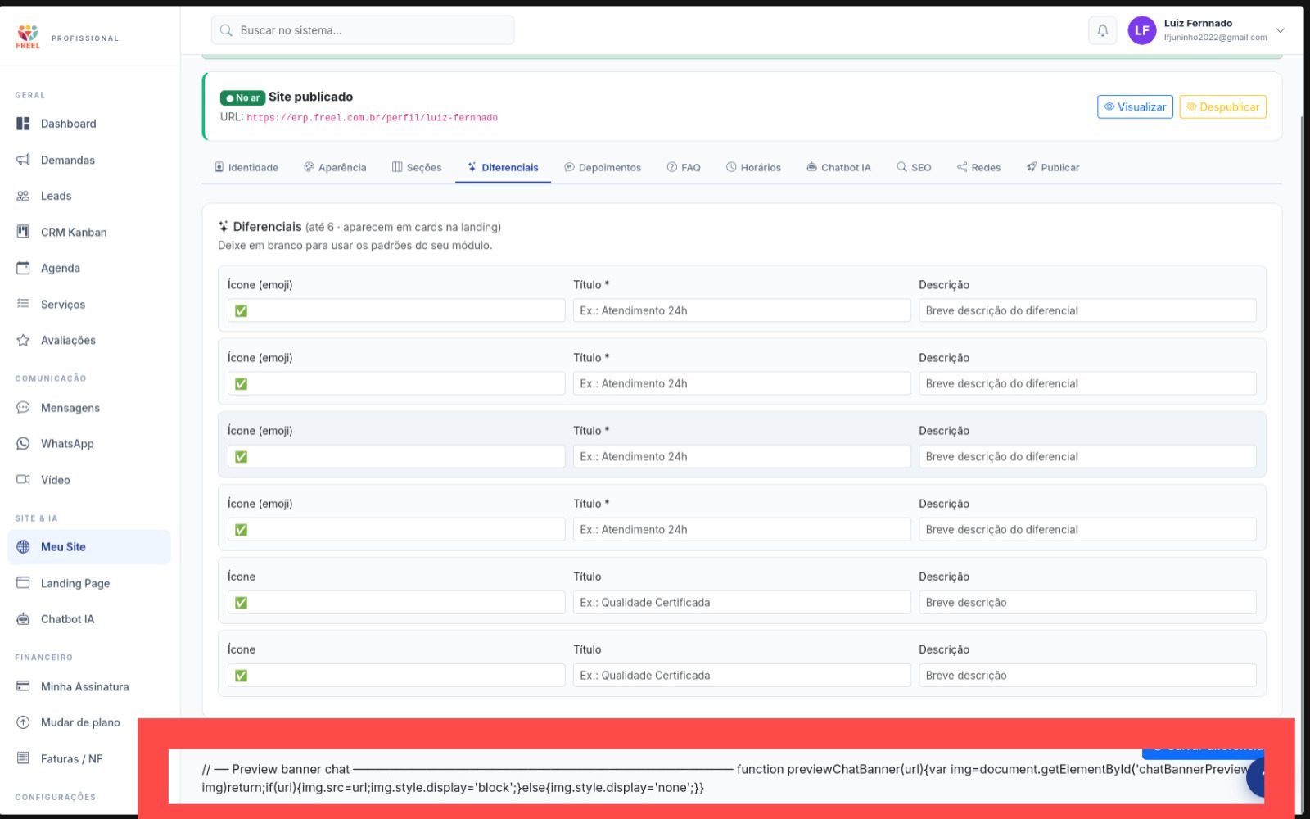Click first row Título field
Viewport: 1310px width, 819px height.
pyautogui.click(x=742, y=310)
